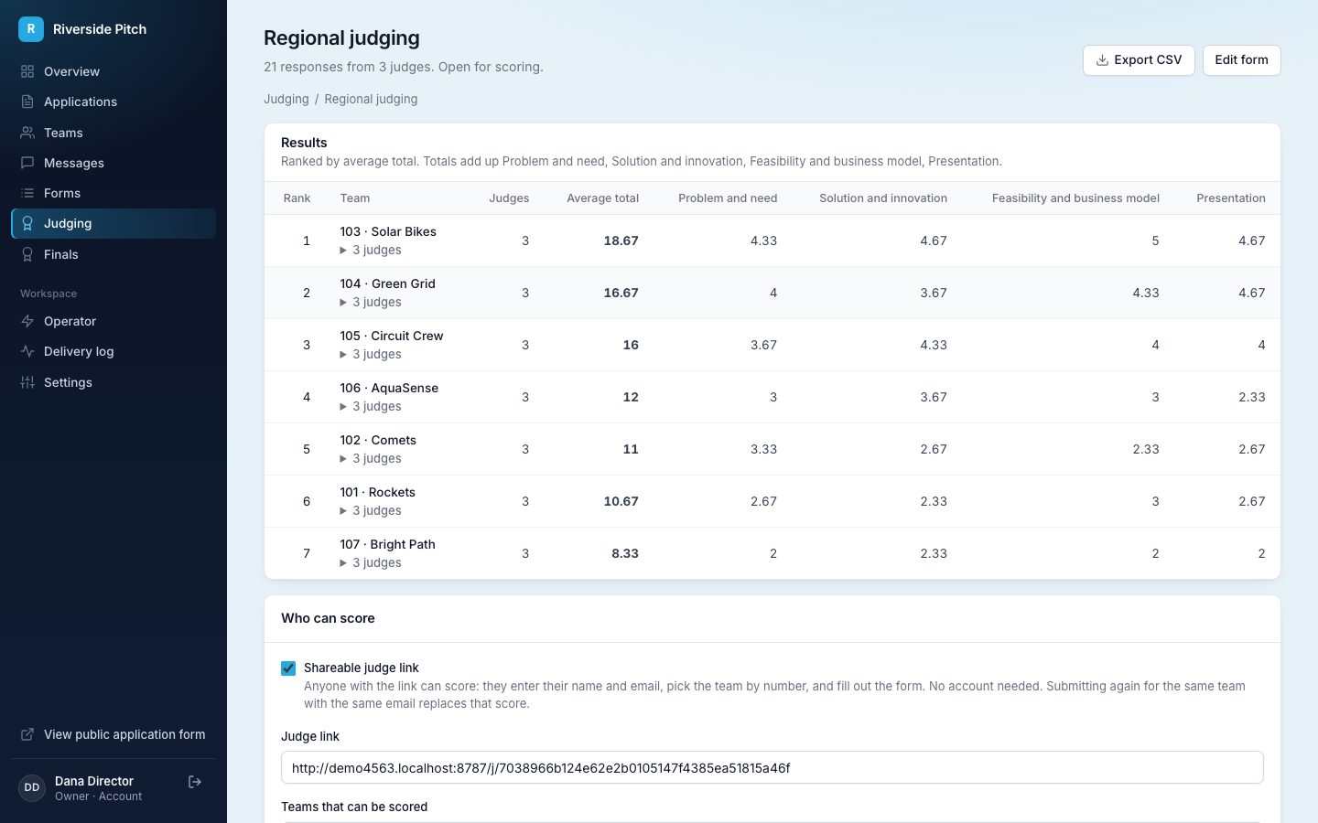Sign out using the logout icon

pyautogui.click(x=195, y=782)
